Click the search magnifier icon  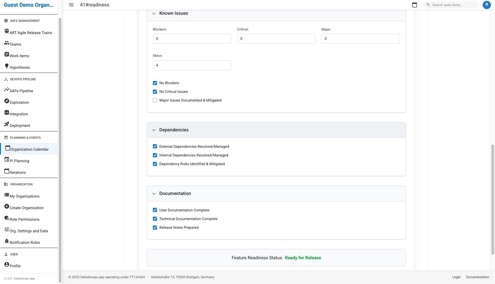[428, 5]
